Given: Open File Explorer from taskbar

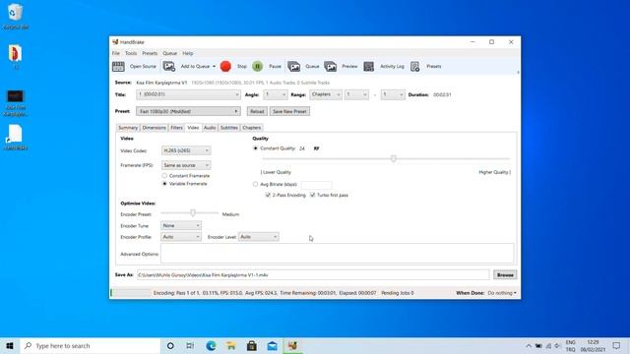Looking at the screenshot, I should pos(231,345).
